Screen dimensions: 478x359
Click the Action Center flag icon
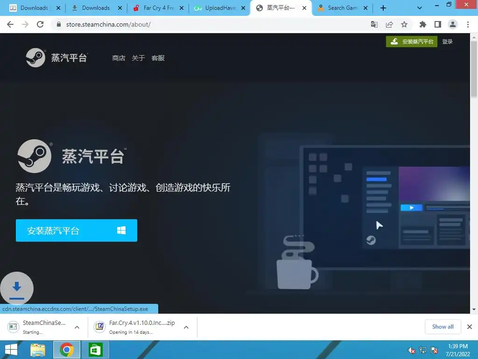click(434, 350)
